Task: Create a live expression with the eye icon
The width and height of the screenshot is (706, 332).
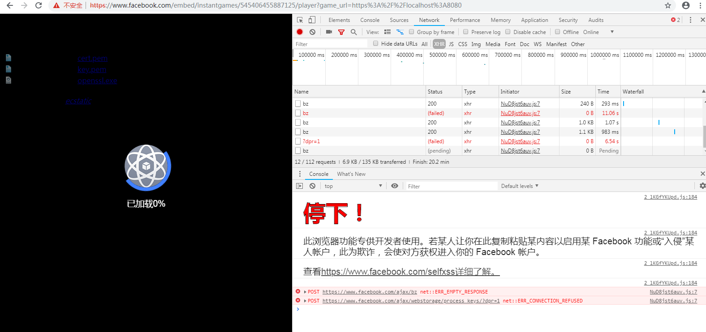Action: [x=394, y=186]
